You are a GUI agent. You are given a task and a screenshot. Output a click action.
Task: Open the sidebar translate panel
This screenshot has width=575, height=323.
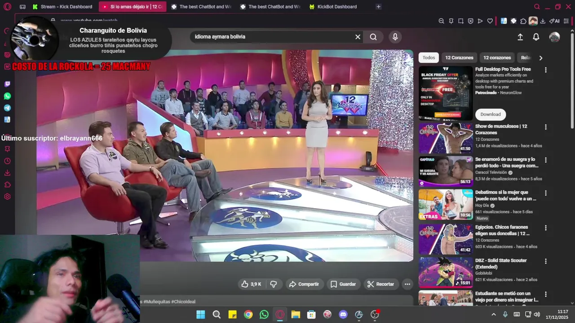(x=7, y=120)
